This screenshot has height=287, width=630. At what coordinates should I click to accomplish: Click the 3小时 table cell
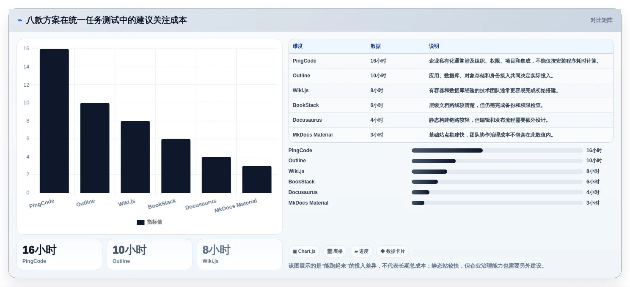tap(377, 135)
